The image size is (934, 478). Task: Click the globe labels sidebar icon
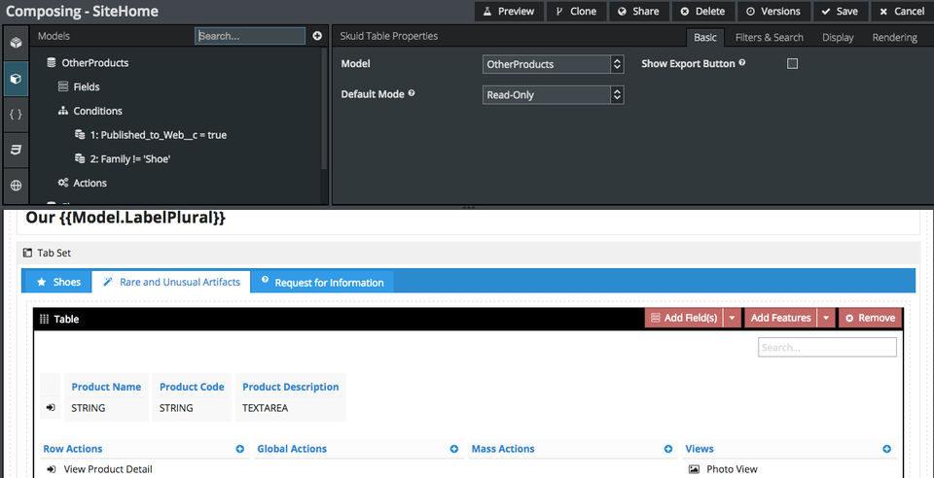pos(17,186)
